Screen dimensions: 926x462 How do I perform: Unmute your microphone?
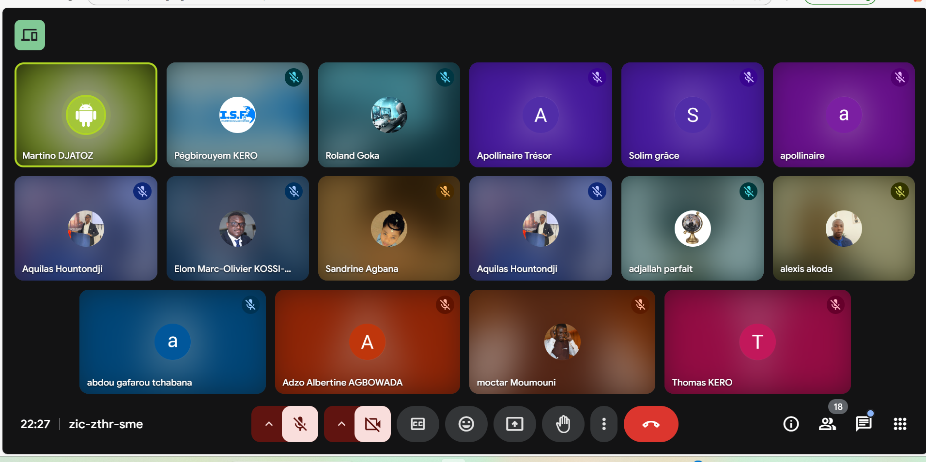coord(300,424)
